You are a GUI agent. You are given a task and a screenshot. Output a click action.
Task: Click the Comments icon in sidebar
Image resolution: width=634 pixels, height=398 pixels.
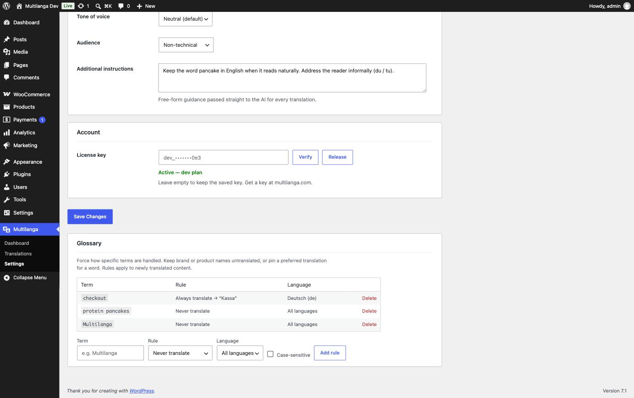[7, 77]
